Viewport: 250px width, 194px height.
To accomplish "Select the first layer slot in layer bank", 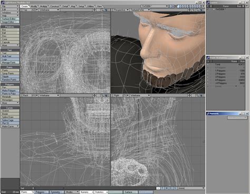I will pos(178,6).
